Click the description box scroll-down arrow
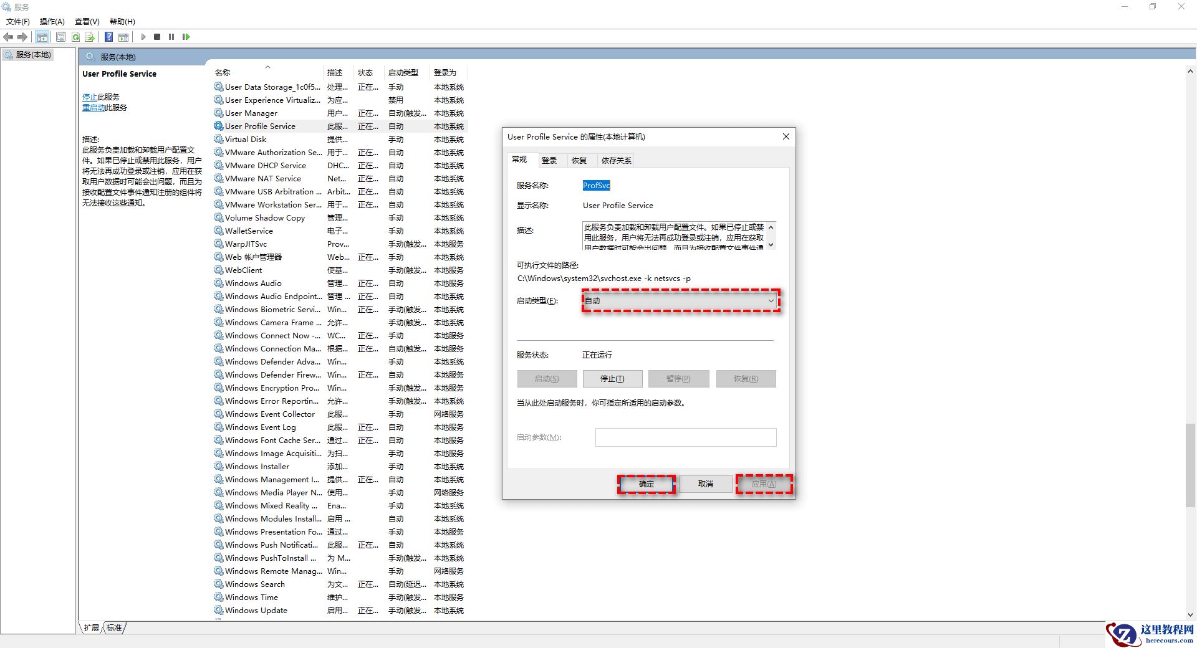Image resolution: width=1197 pixels, height=648 pixels. pyautogui.click(x=771, y=245)
